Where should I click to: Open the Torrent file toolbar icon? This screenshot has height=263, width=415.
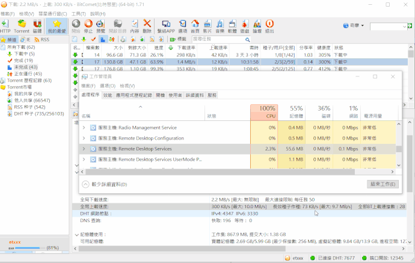tap(22, 26)
